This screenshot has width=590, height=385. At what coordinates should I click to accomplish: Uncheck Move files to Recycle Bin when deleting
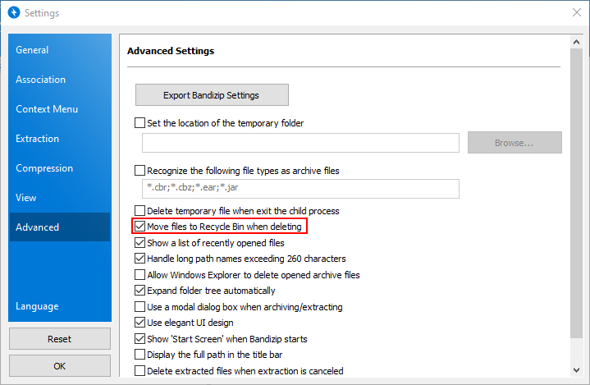[139, 227]
